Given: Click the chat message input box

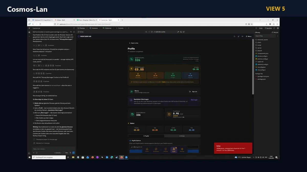Looking at the screenshot, I should 54,149.
